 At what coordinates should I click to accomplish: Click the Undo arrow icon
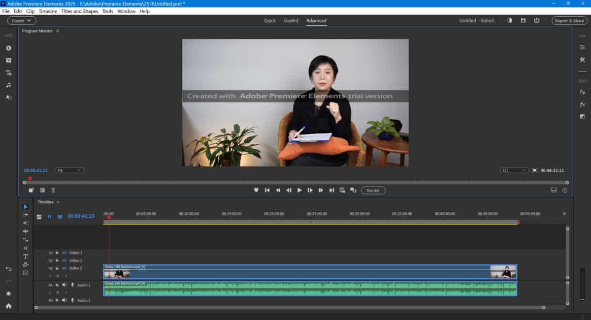click(x=8, y=269)
